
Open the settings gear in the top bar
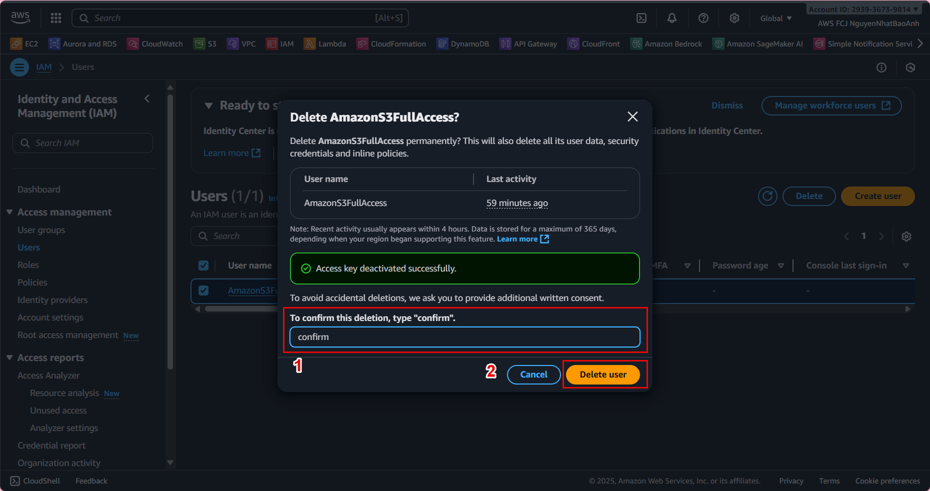(x=734, y=18)
